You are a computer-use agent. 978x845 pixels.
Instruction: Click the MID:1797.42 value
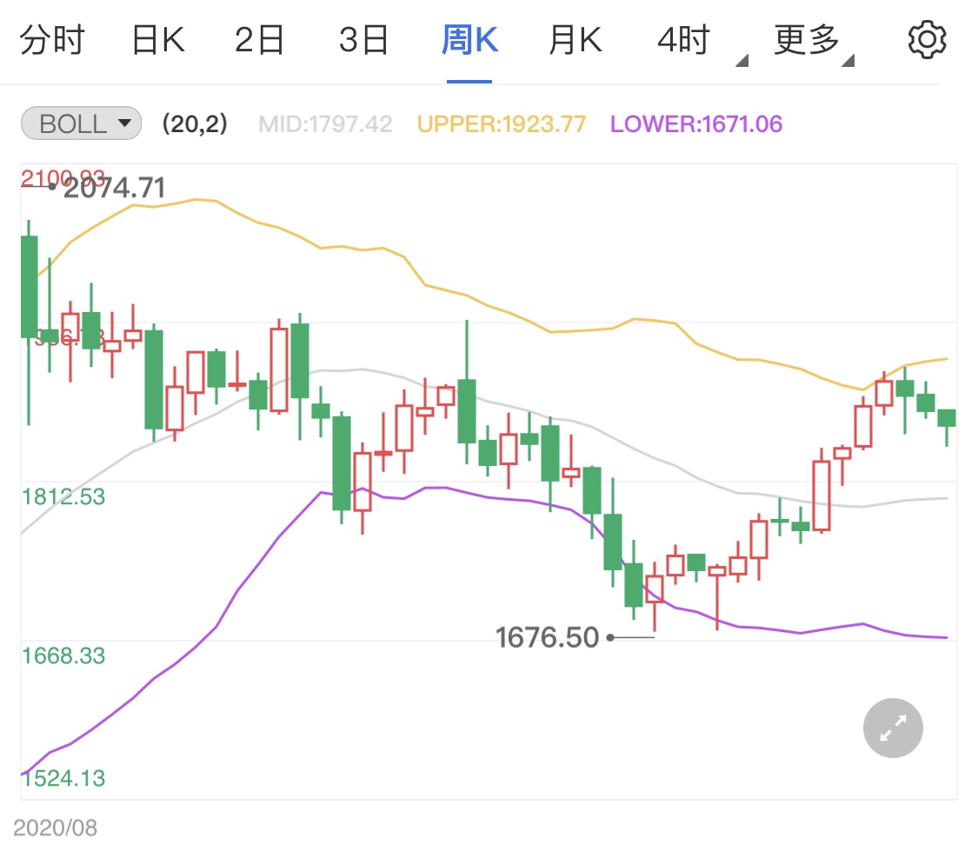coord(325,124)
